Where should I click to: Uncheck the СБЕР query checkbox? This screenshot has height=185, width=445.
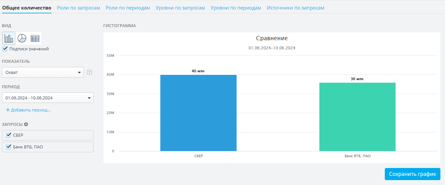pyautogui.click(x=9, y=135)
